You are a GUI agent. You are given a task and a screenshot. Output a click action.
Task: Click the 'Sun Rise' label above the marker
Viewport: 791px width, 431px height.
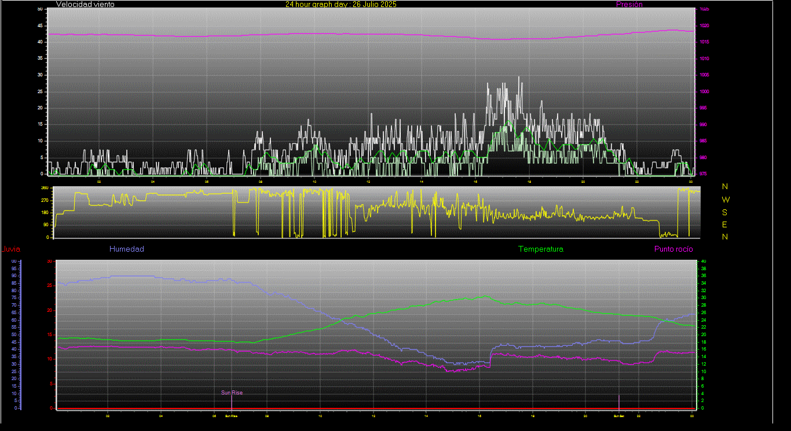[232, 393]
